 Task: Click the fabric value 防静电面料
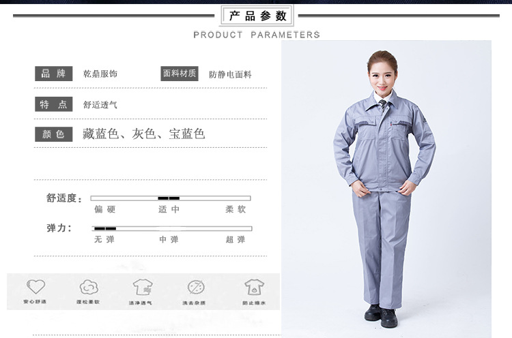[230, 75]
